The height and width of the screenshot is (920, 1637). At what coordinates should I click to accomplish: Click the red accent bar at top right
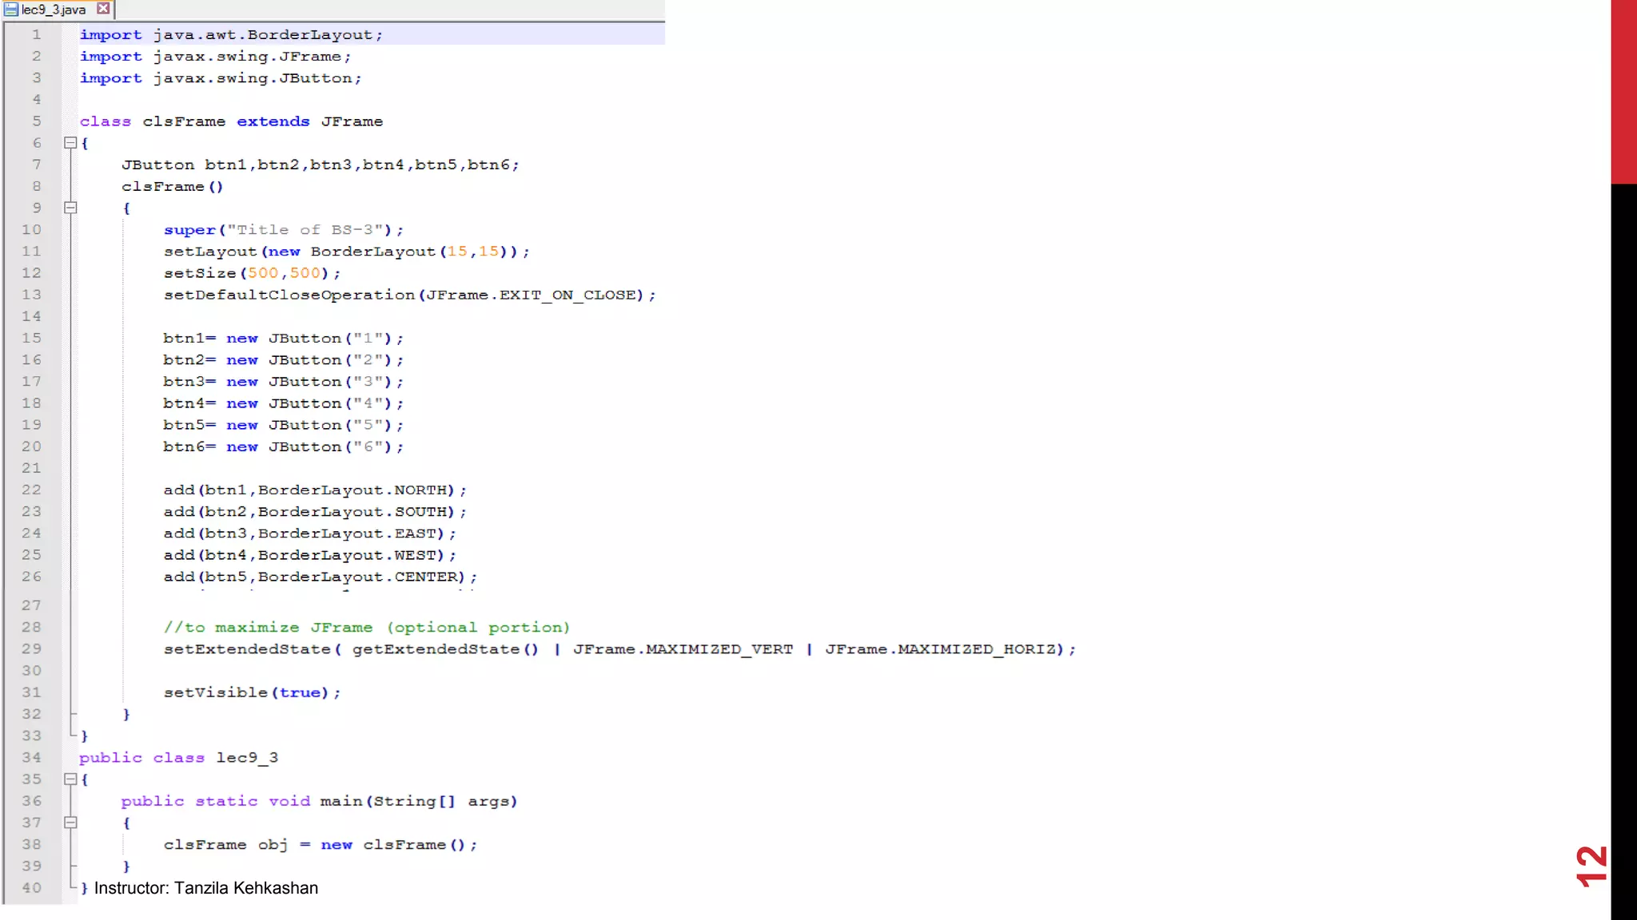point(1623,92)
